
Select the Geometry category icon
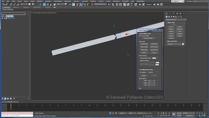pyautogui.click(x=167, y=17)
